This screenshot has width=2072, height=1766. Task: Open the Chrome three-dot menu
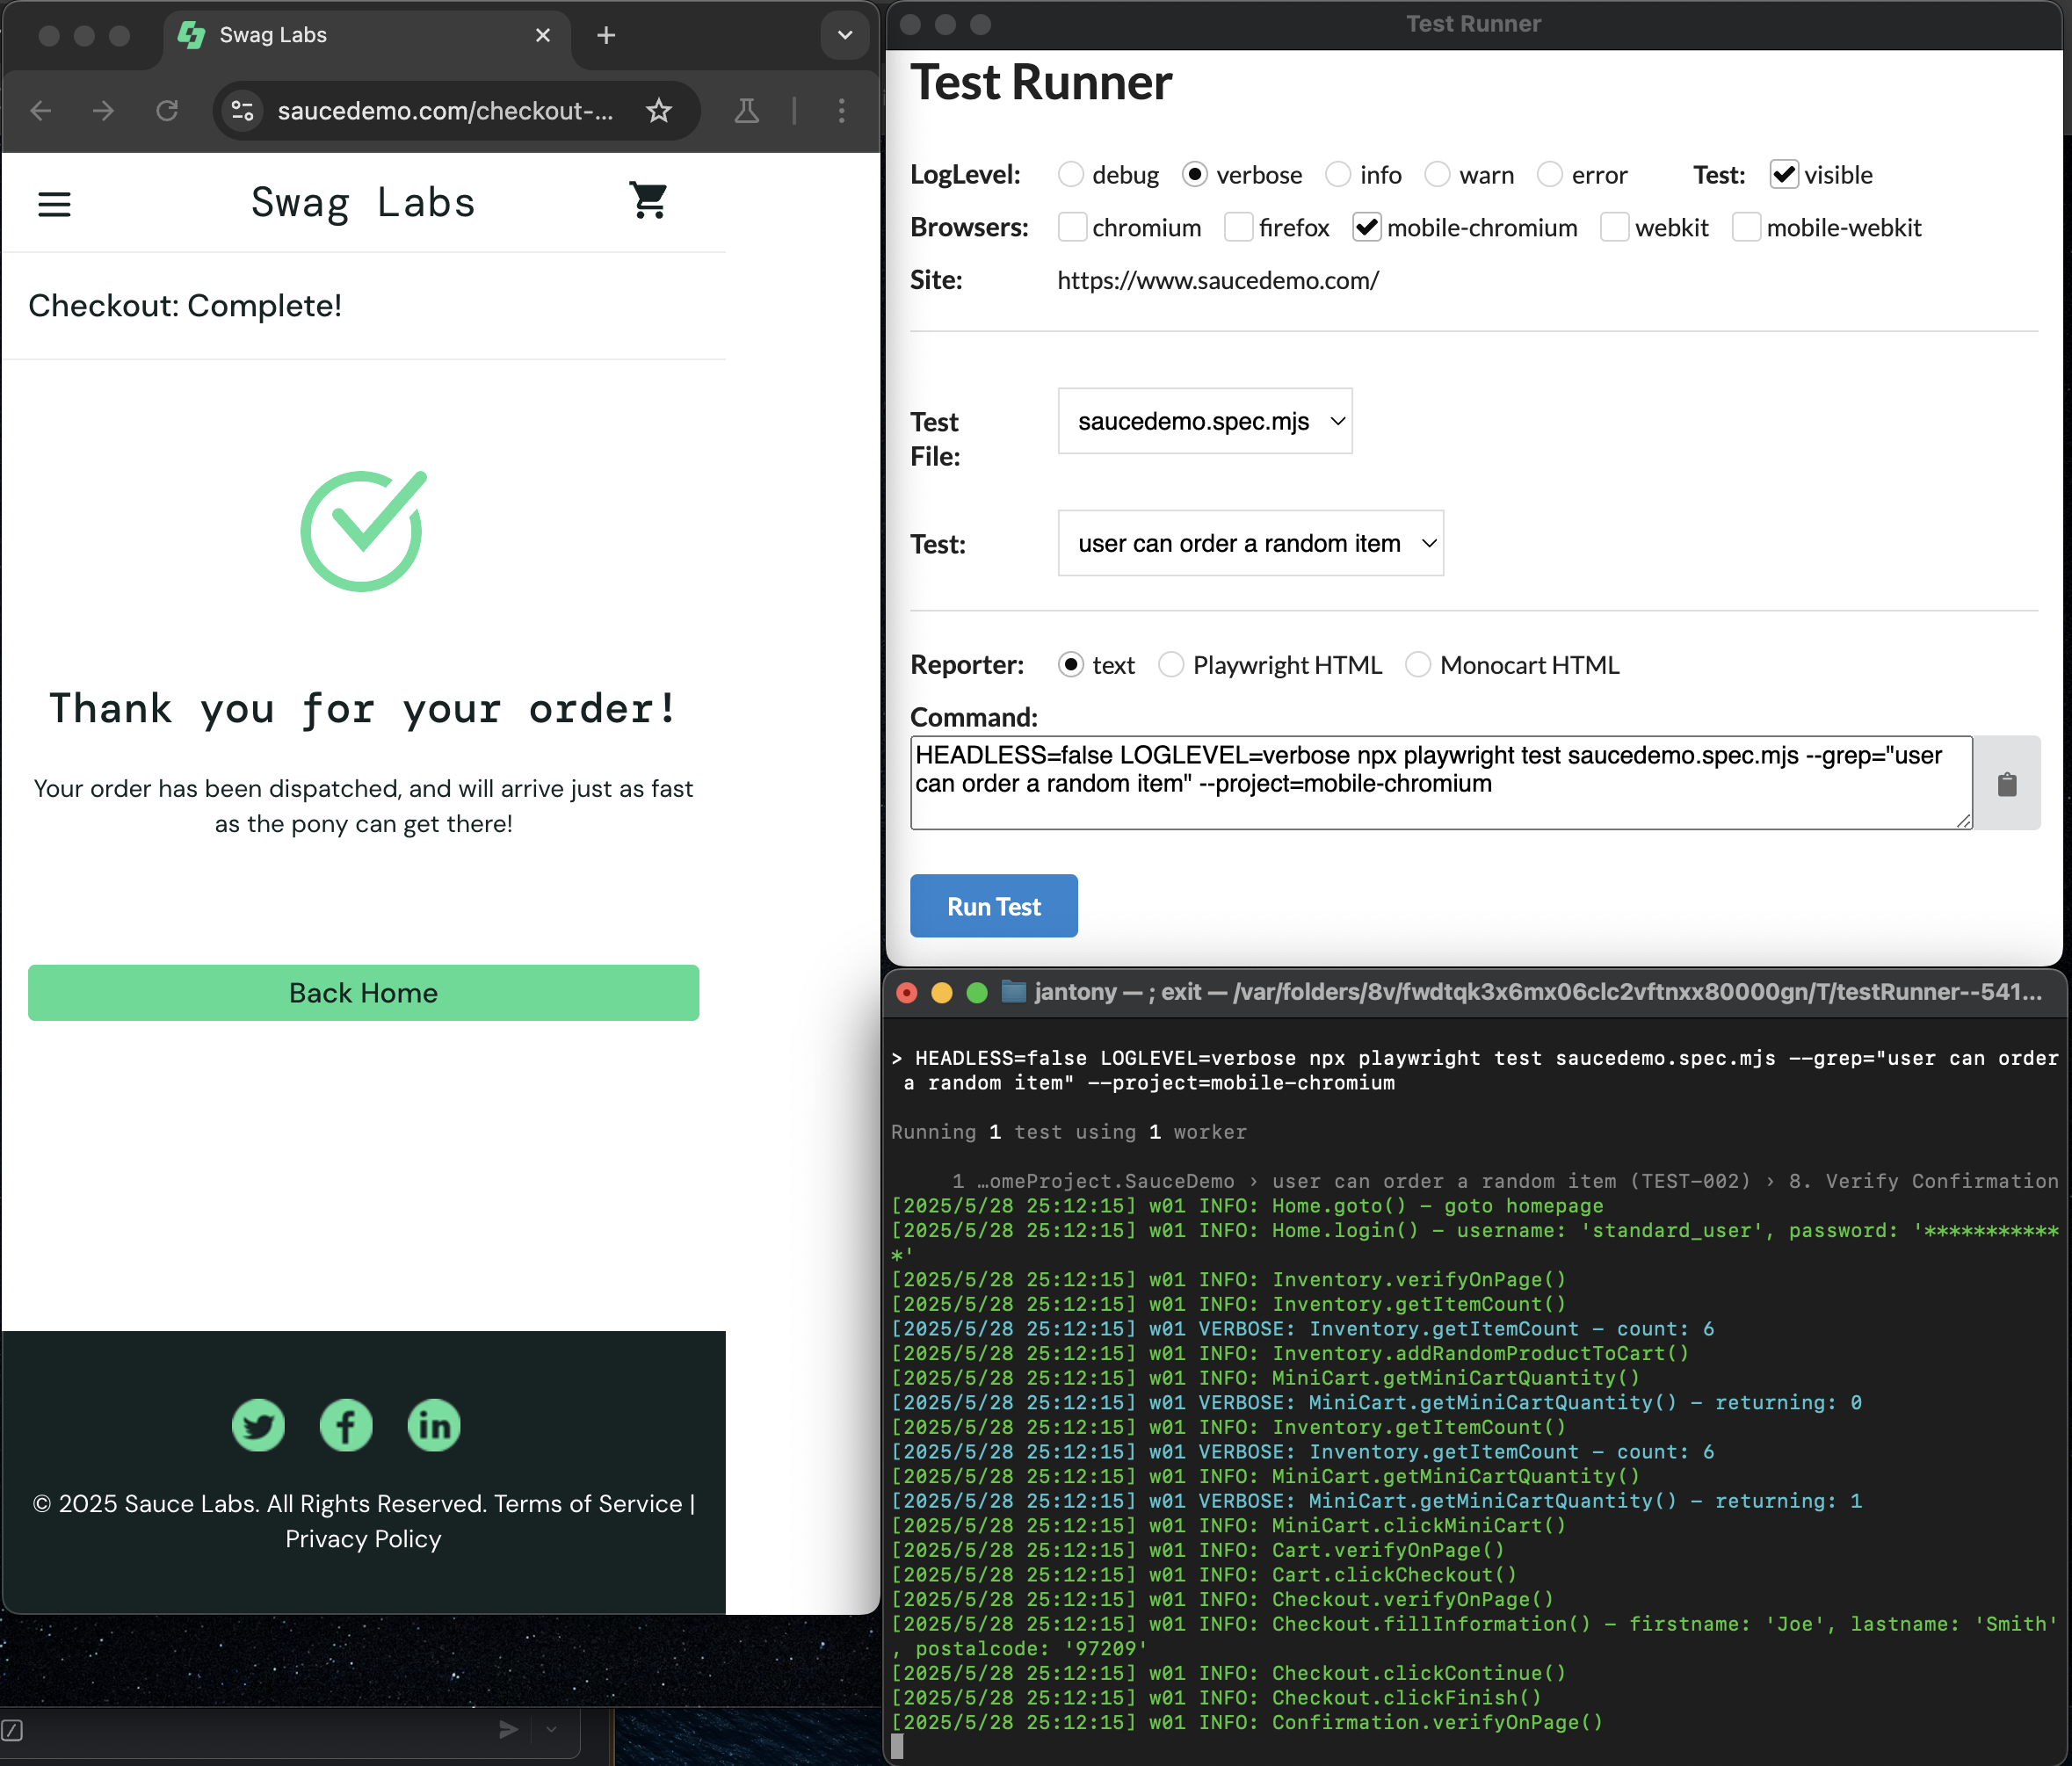(x=842, y=110)
